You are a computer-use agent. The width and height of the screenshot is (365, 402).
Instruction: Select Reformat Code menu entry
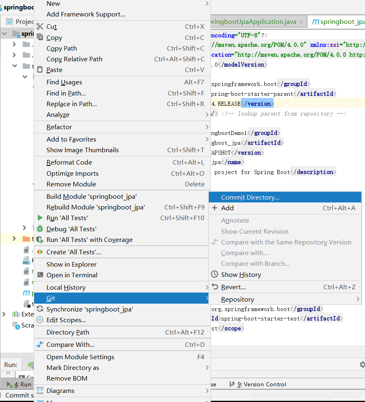[x=122, y=162]
